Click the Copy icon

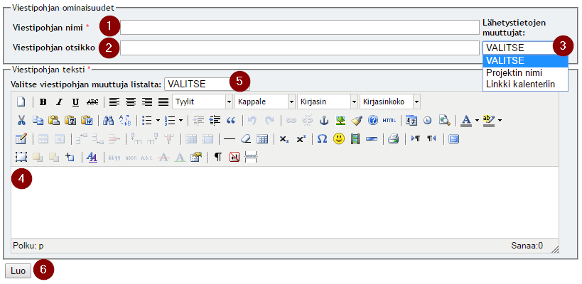click(38, 120)
